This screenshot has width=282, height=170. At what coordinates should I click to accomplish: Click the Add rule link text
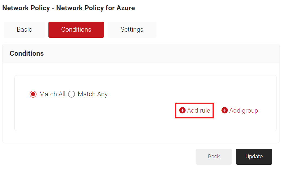point(198,110)
